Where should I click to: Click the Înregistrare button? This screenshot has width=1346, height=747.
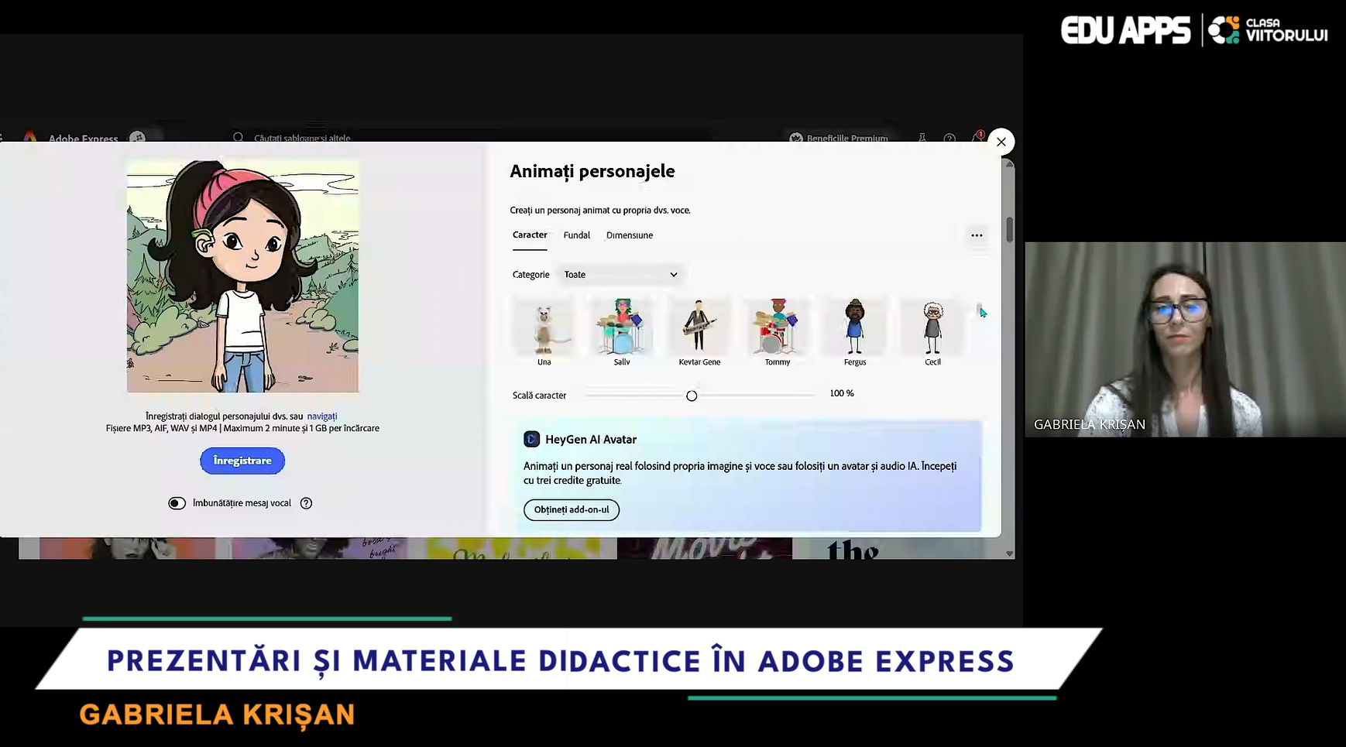pos(242,461)
